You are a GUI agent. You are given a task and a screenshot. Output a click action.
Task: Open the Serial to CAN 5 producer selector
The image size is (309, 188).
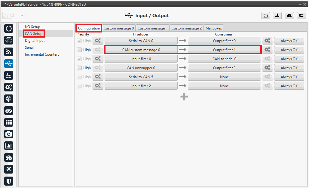141,77
